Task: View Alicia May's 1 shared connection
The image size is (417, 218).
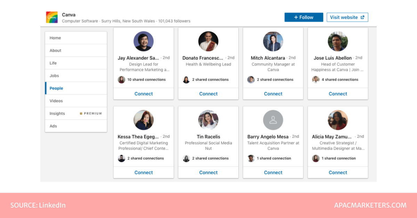Action: click(x=334, y=158)
